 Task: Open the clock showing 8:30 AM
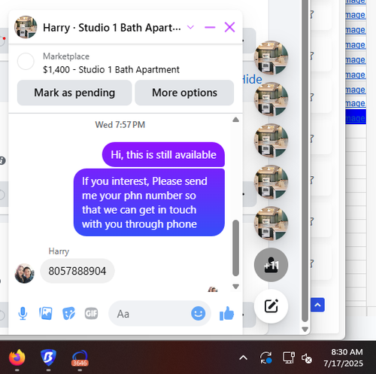click(x=344, y=357)
